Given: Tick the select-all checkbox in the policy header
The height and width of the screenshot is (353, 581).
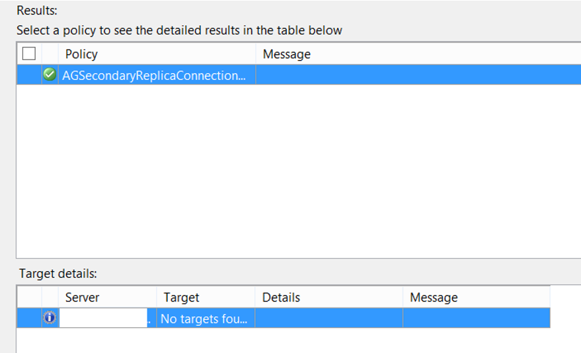Looking at the screenshot, I should pyautogui.click(x=29, y=53).
